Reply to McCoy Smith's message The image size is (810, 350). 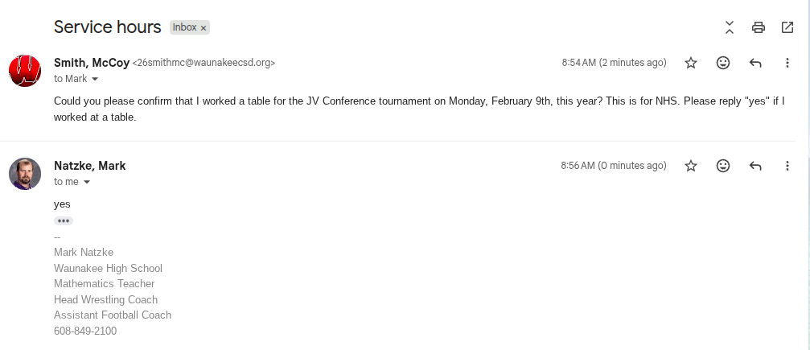755,63
